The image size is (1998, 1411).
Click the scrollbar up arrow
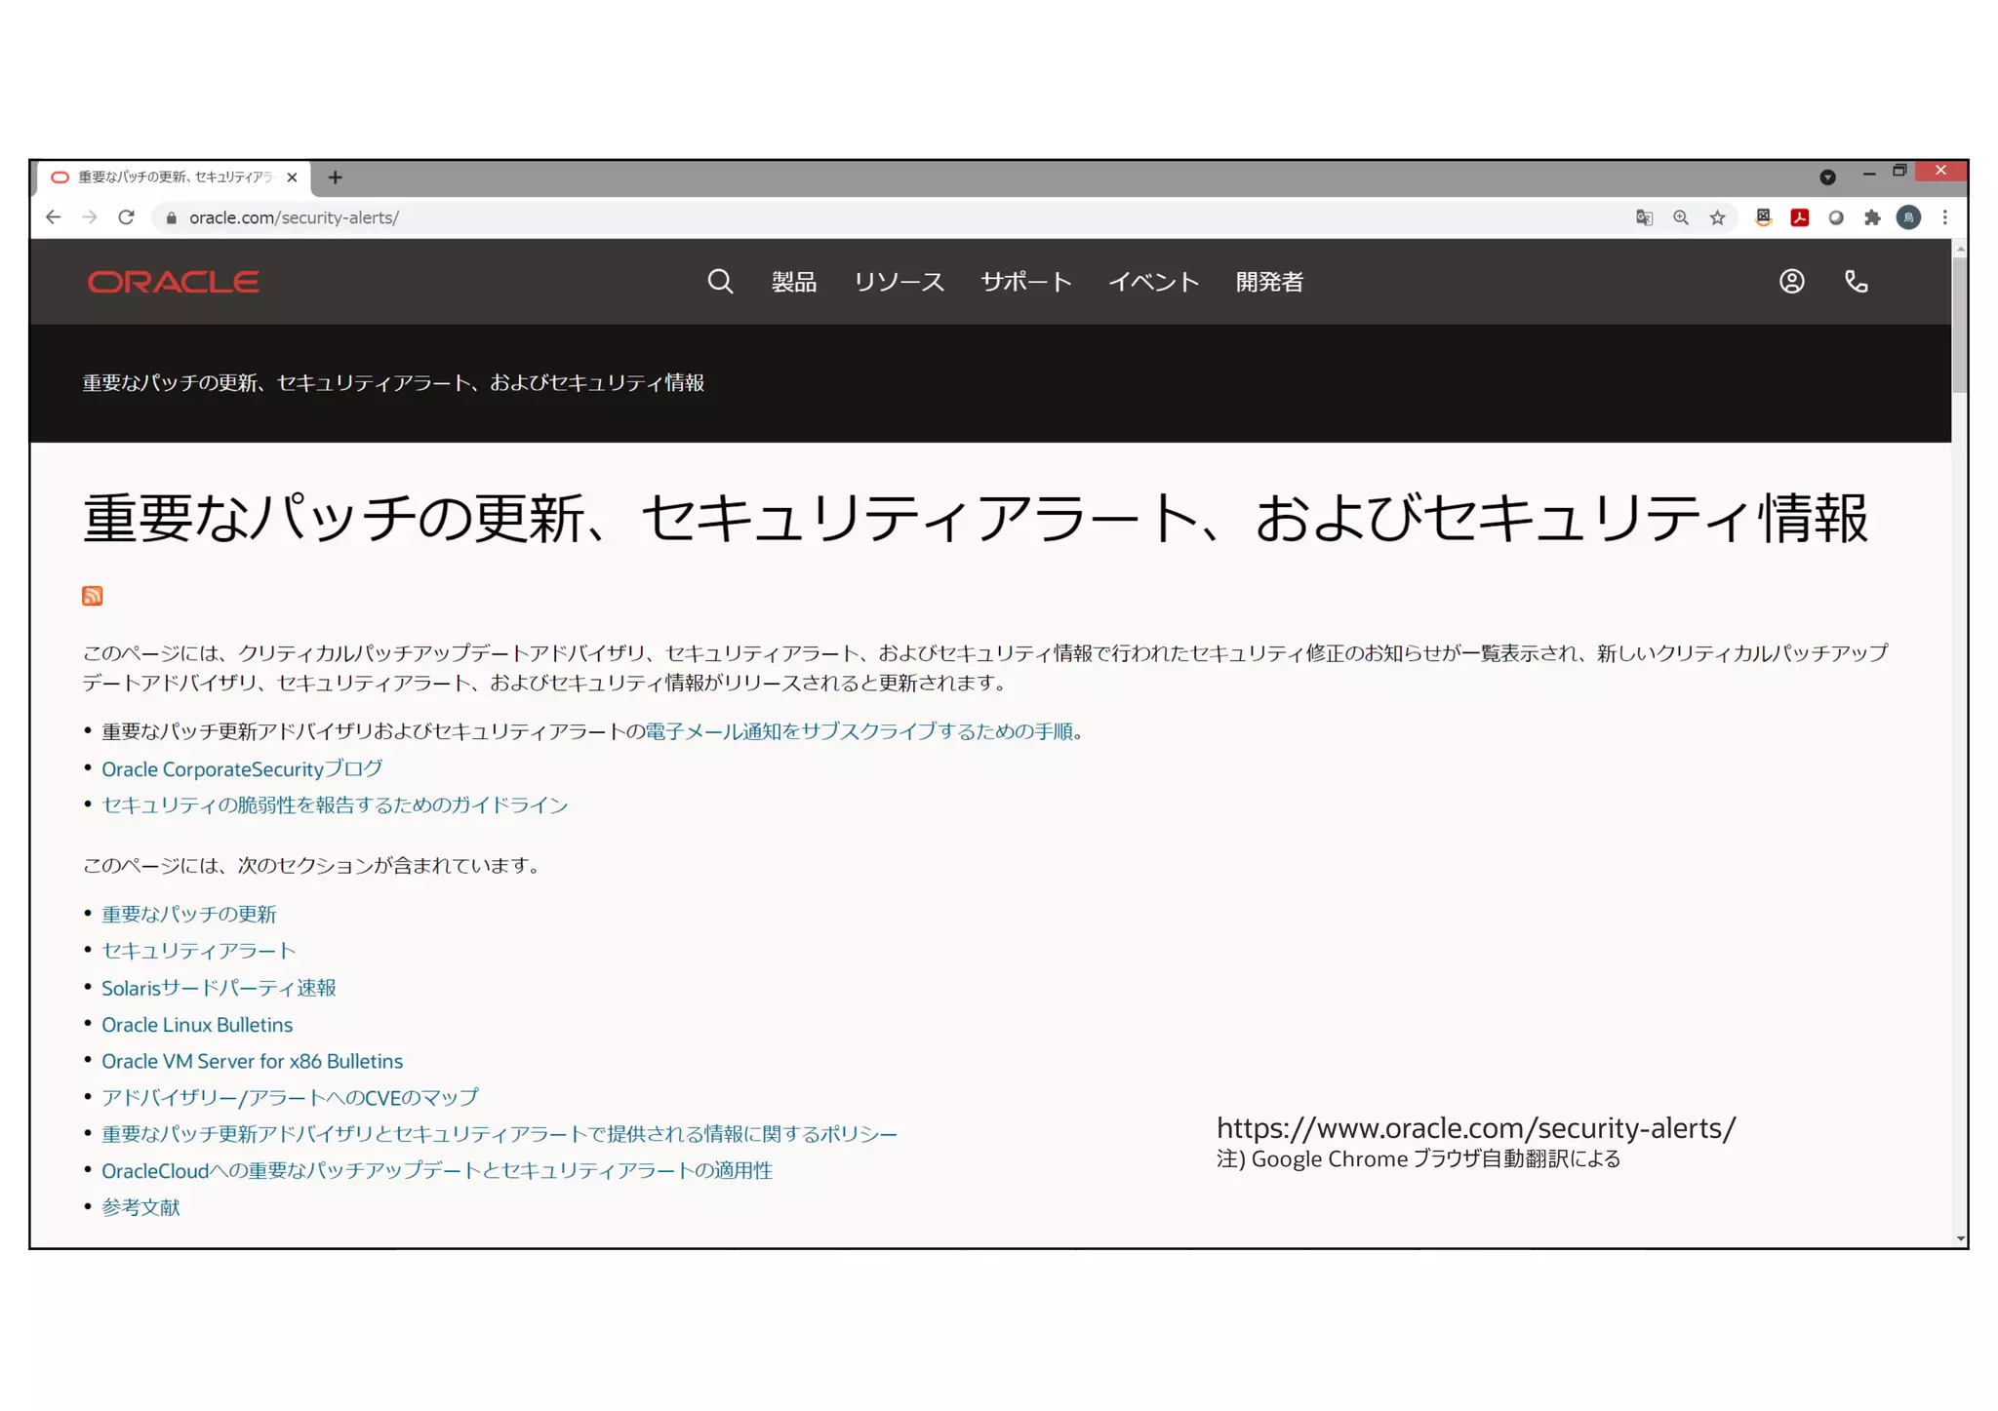(x=1959, y=250)
